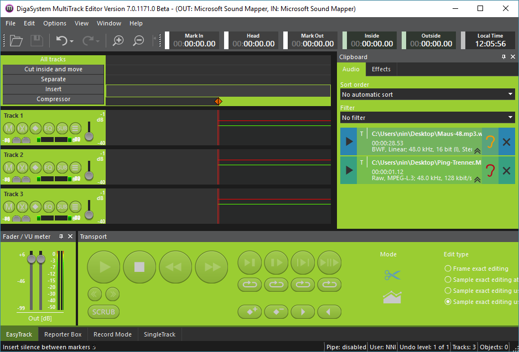The width and height of the screenshot is (519, 352).
Task: Click the SCRUB button
Action: tap(103, 312)
